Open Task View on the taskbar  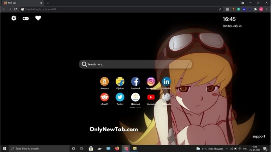82,148
